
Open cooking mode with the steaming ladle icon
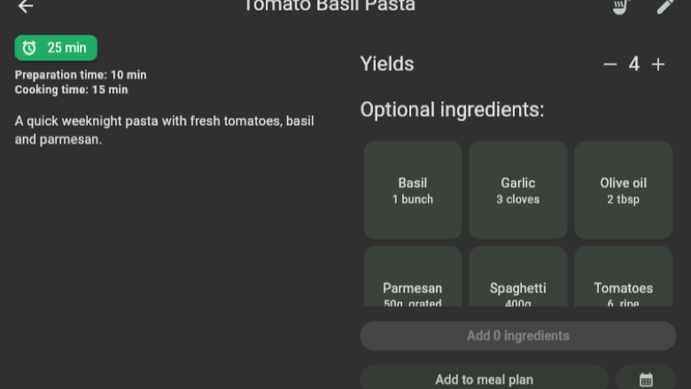(621, 6)
